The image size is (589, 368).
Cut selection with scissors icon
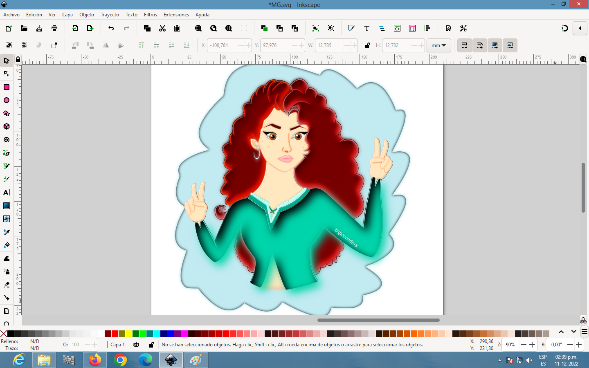coord(162,28)
